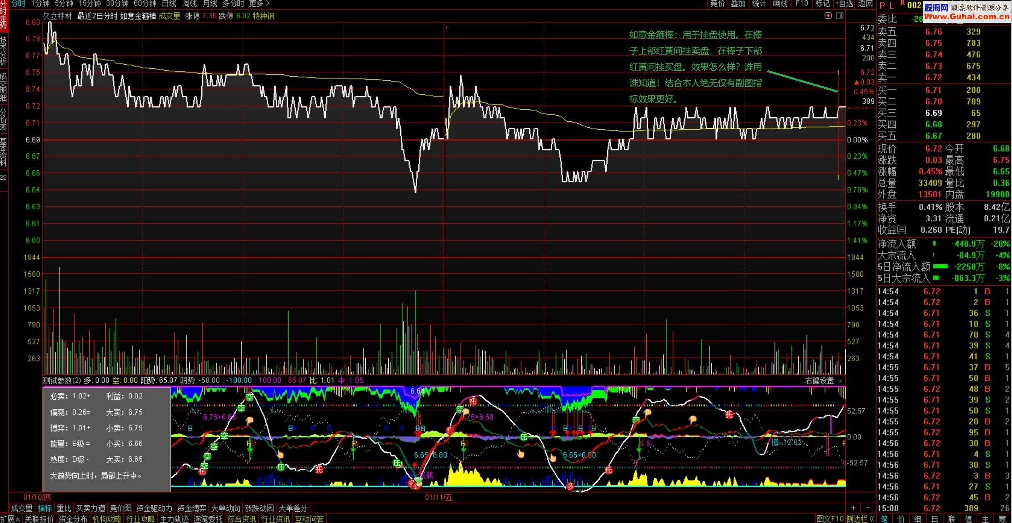Open 基本资料 in left sidebar

tap(4, 152)
